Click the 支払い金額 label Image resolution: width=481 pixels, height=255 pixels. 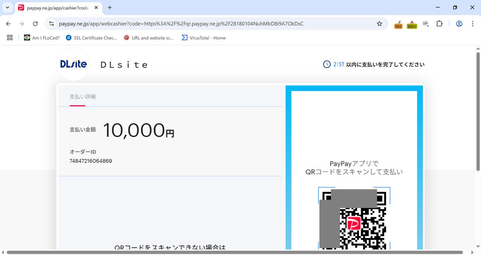pos(83,129)
